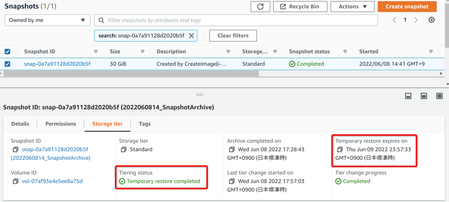Screen dimensions: 449x202
Task: Open the Recycle Bin
Action: [x=300, y=6]
